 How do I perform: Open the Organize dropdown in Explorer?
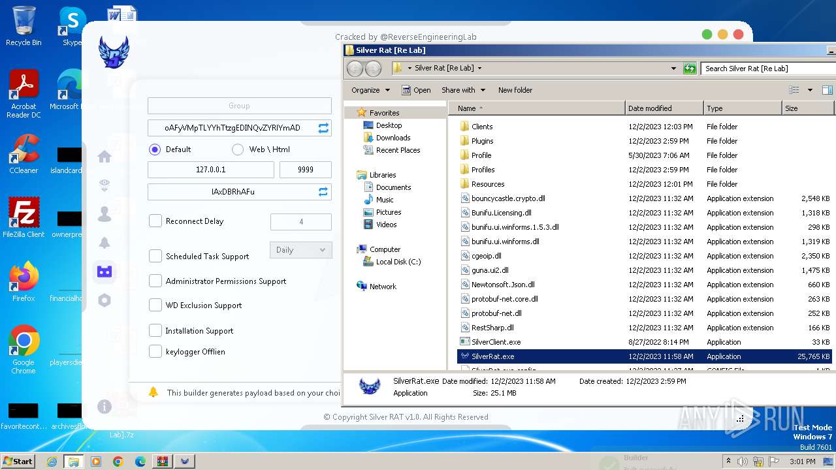(x=370, y=90)
